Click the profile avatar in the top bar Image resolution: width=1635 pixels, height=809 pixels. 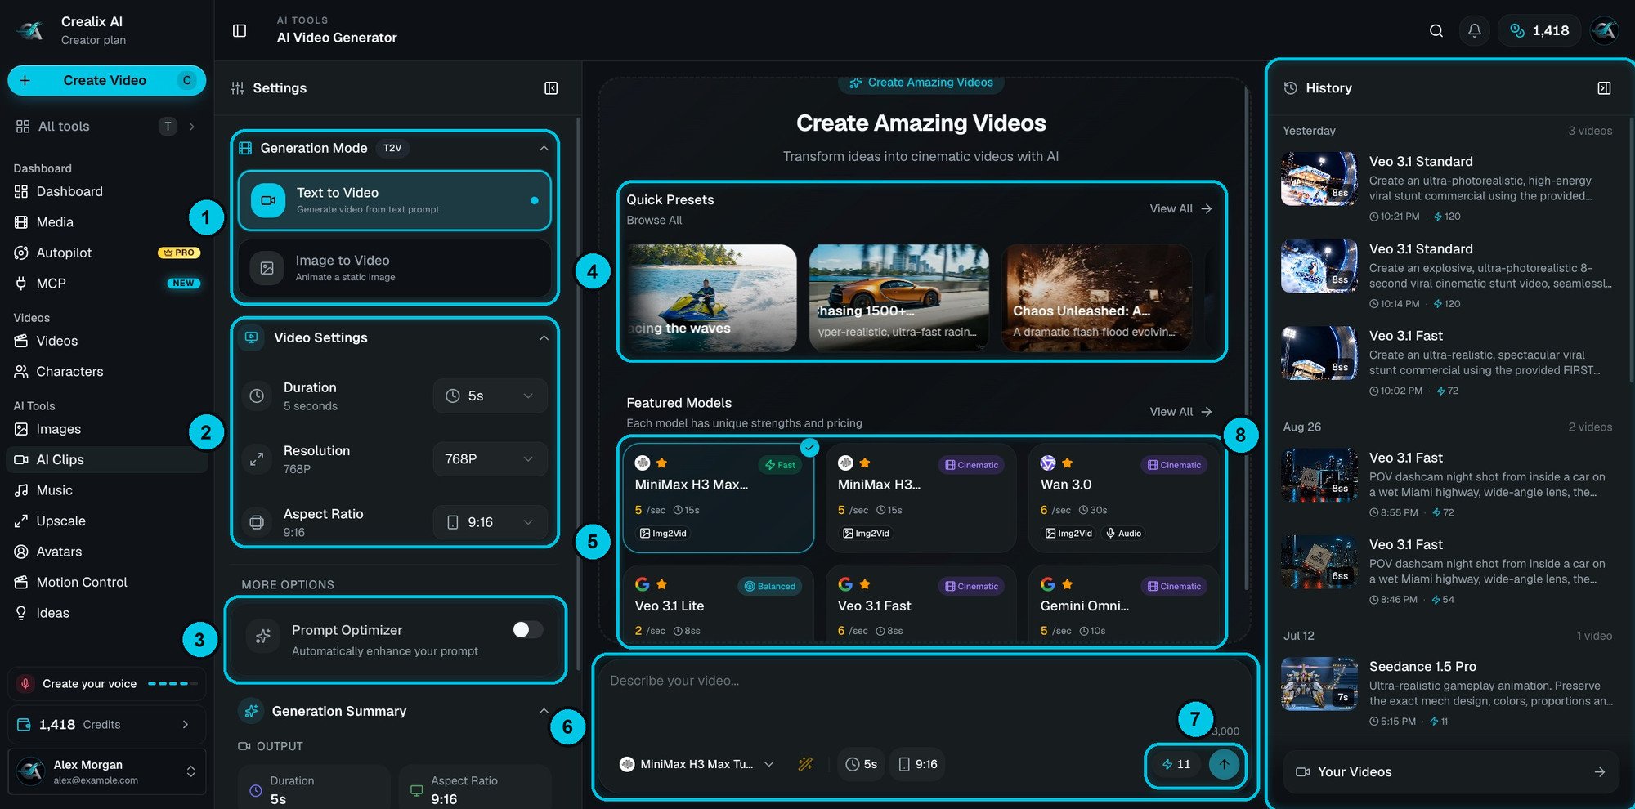[1604, 30]
